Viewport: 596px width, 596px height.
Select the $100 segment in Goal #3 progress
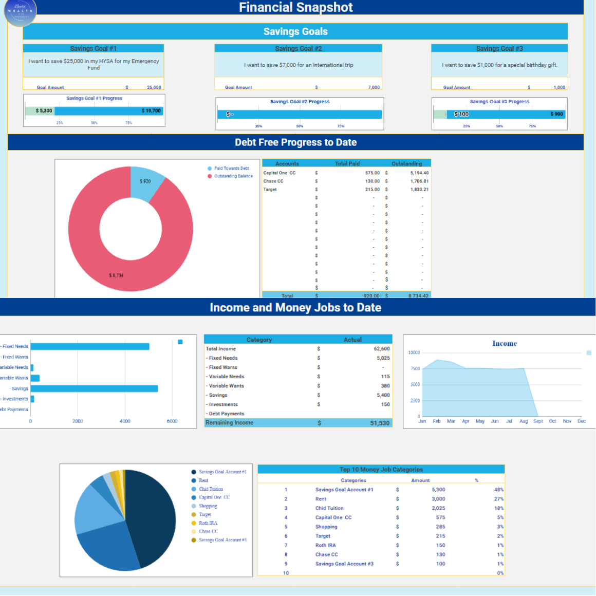(x=440, y=114)
